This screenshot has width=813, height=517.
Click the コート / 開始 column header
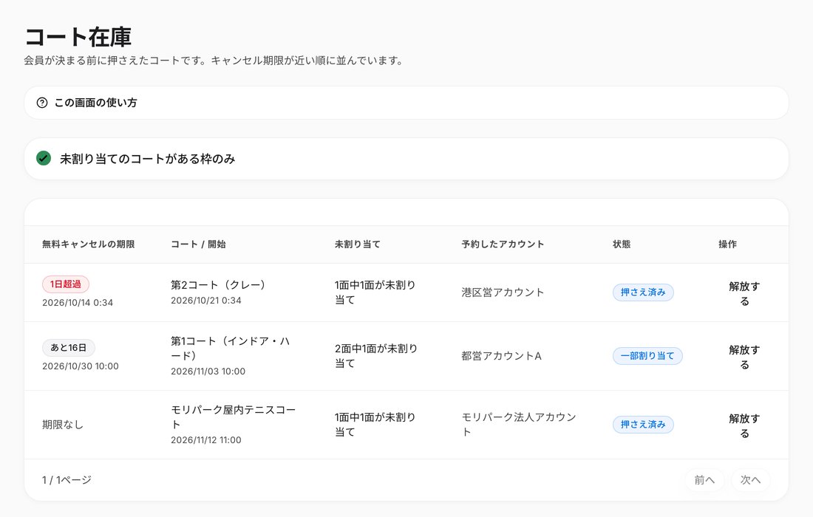198,244
